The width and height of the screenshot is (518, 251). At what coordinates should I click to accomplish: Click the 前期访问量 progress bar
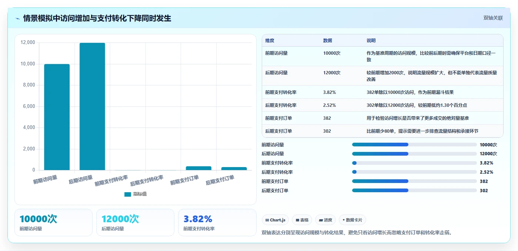pyautogui.click(x=414, y=145)
